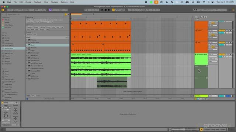
Task: Enable Draw Mode pencil icon
Action: tap(194, 10)
